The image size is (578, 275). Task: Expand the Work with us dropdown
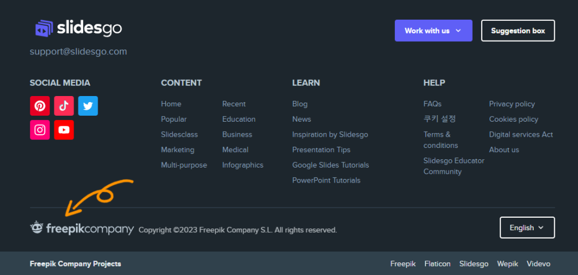pos(433,30)
